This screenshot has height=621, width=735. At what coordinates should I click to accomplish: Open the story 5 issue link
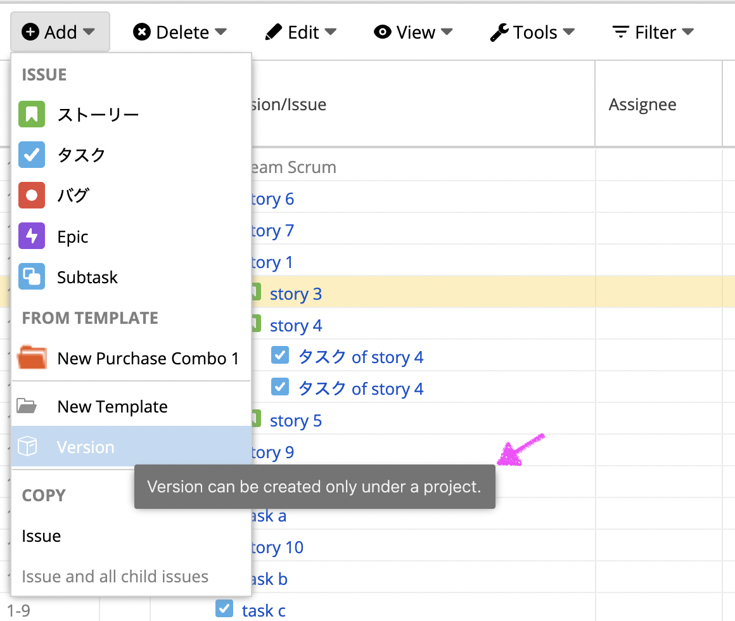pos(295,421)
